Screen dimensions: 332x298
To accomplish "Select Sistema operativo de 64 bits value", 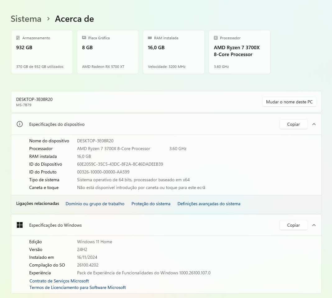I will 133,180.
